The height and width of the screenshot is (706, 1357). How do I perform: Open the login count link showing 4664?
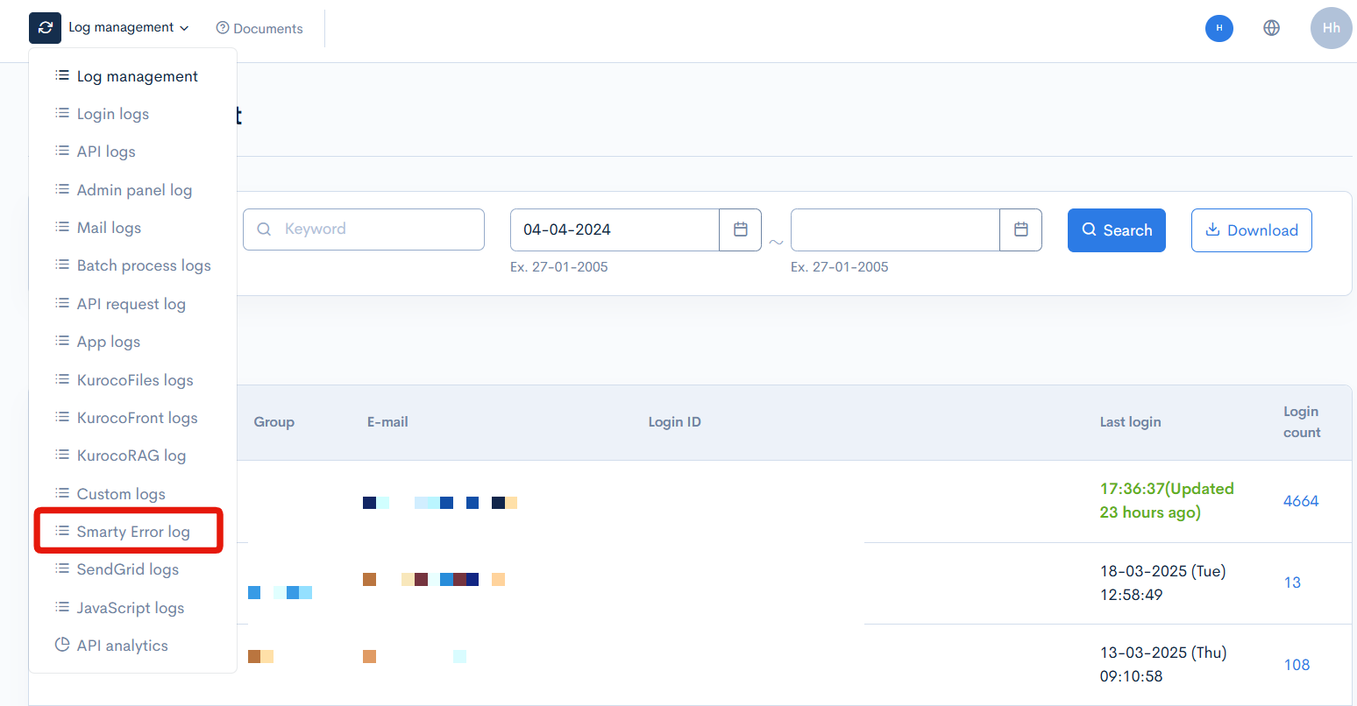[1301, 500]
